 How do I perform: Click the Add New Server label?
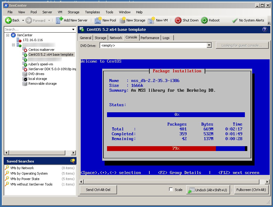click(x=76, y=20)
